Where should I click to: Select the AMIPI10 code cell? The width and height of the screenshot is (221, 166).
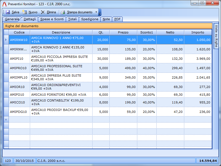[x=19, y=59]
